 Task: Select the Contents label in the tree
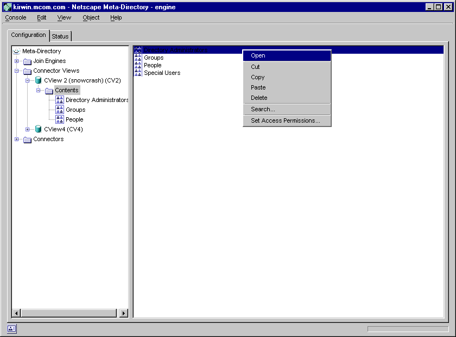point(67,90)
